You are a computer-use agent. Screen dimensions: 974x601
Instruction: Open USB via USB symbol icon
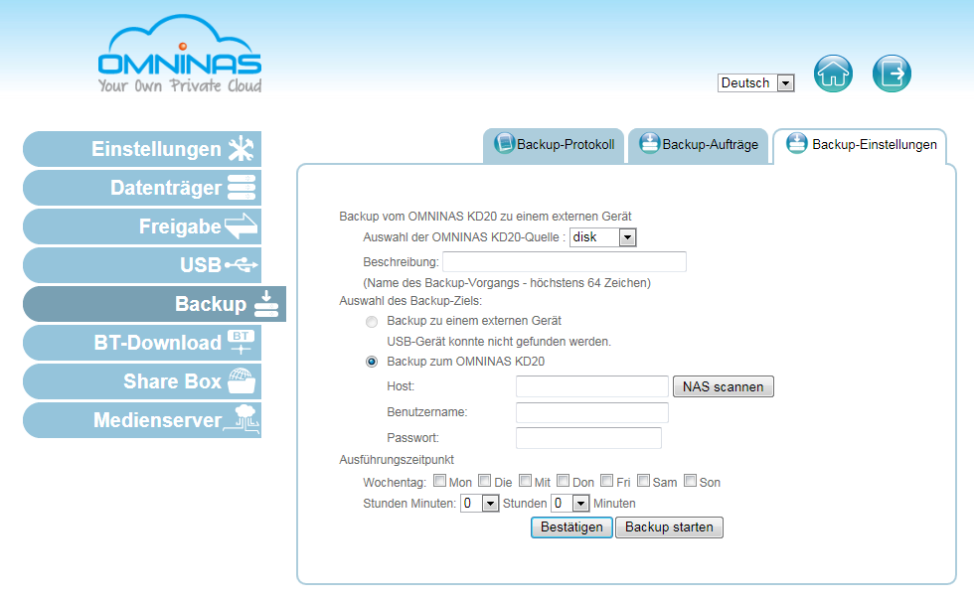point(241,265)
